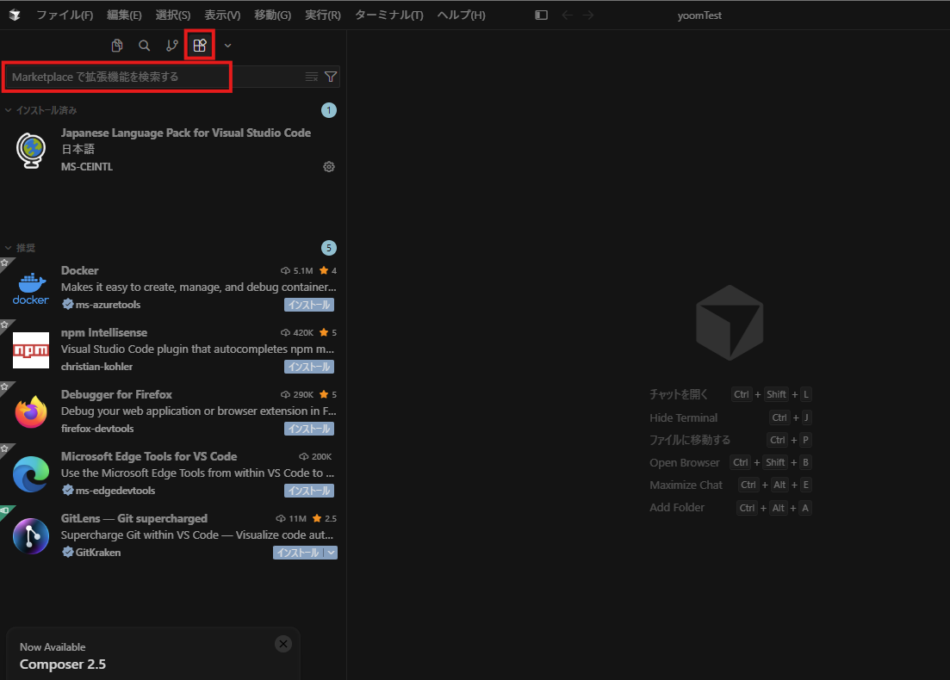Click ms-azuretools verified publisher badge

[x=68, y=305]
